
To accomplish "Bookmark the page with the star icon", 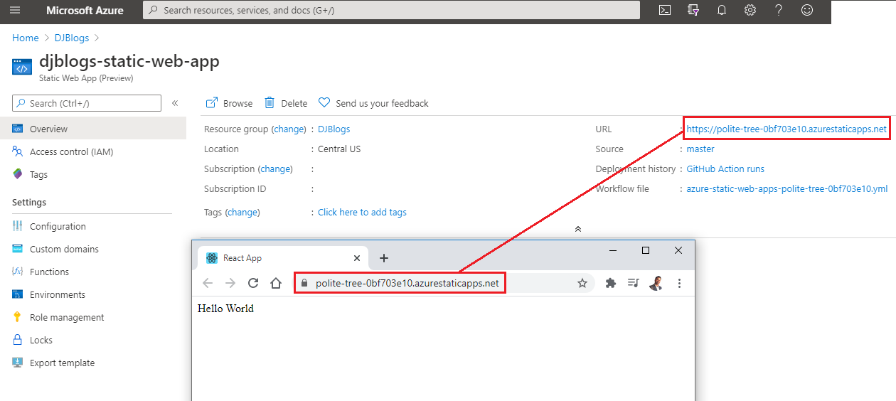I will 582,283.
